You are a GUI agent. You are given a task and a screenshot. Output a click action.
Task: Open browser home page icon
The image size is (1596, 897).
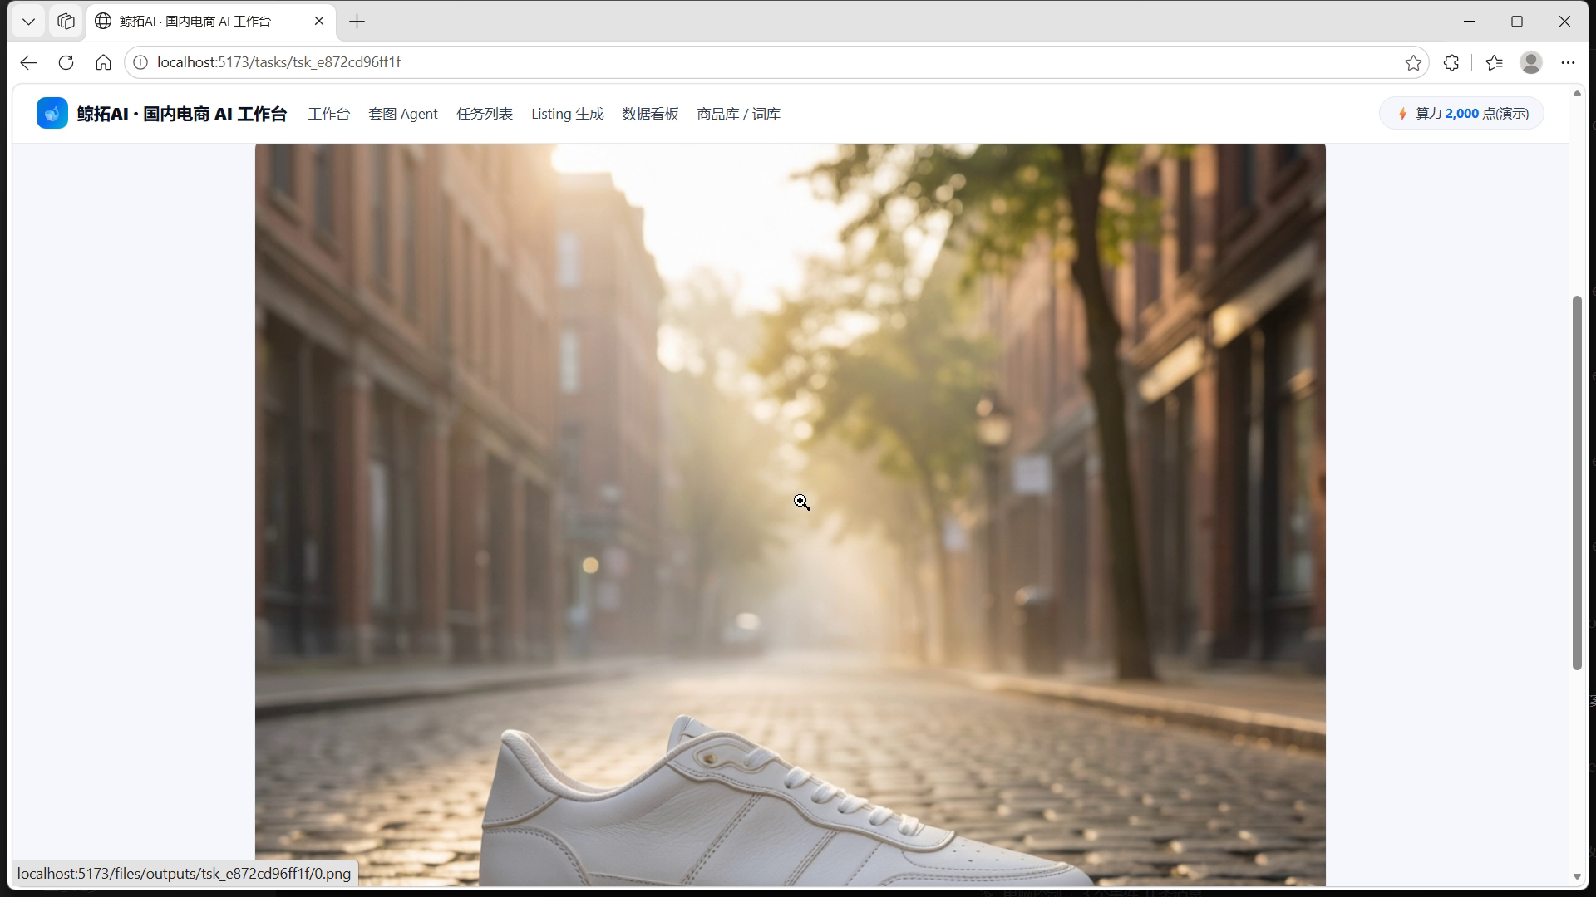[x=103, y=62]
